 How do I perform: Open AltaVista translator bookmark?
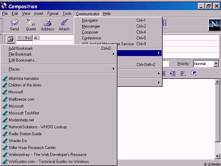(23, 79)
